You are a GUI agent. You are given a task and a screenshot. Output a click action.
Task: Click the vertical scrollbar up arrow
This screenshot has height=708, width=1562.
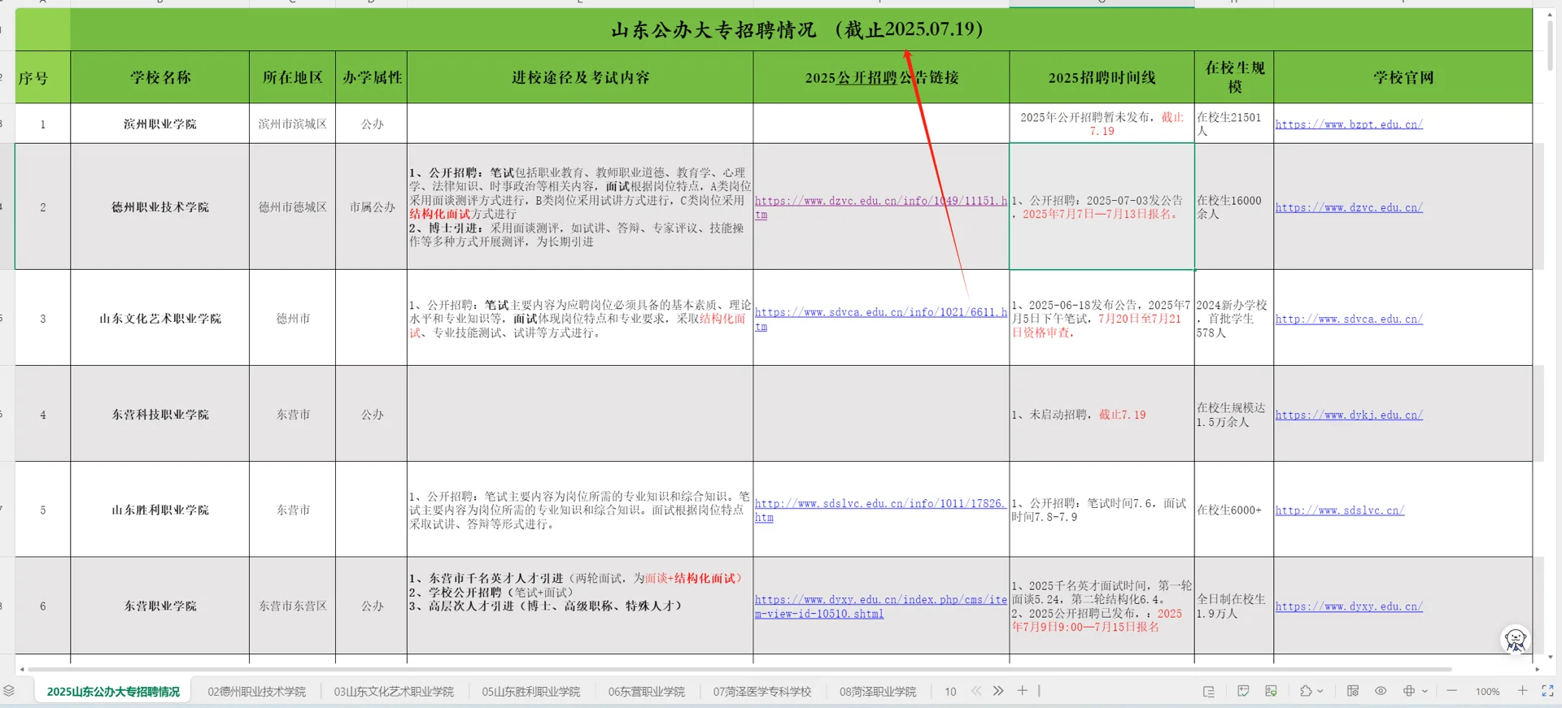(x=1551, y=14)
